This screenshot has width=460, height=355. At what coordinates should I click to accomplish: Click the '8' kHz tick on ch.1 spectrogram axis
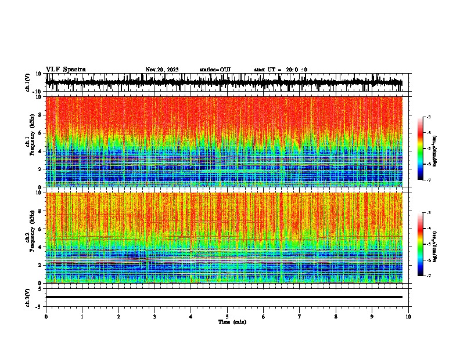[x=40, y=115]
